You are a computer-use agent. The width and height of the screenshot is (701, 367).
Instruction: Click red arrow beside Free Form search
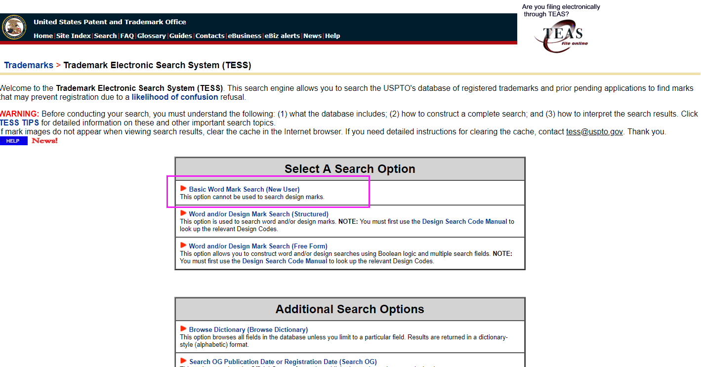(x=183, y=245)
